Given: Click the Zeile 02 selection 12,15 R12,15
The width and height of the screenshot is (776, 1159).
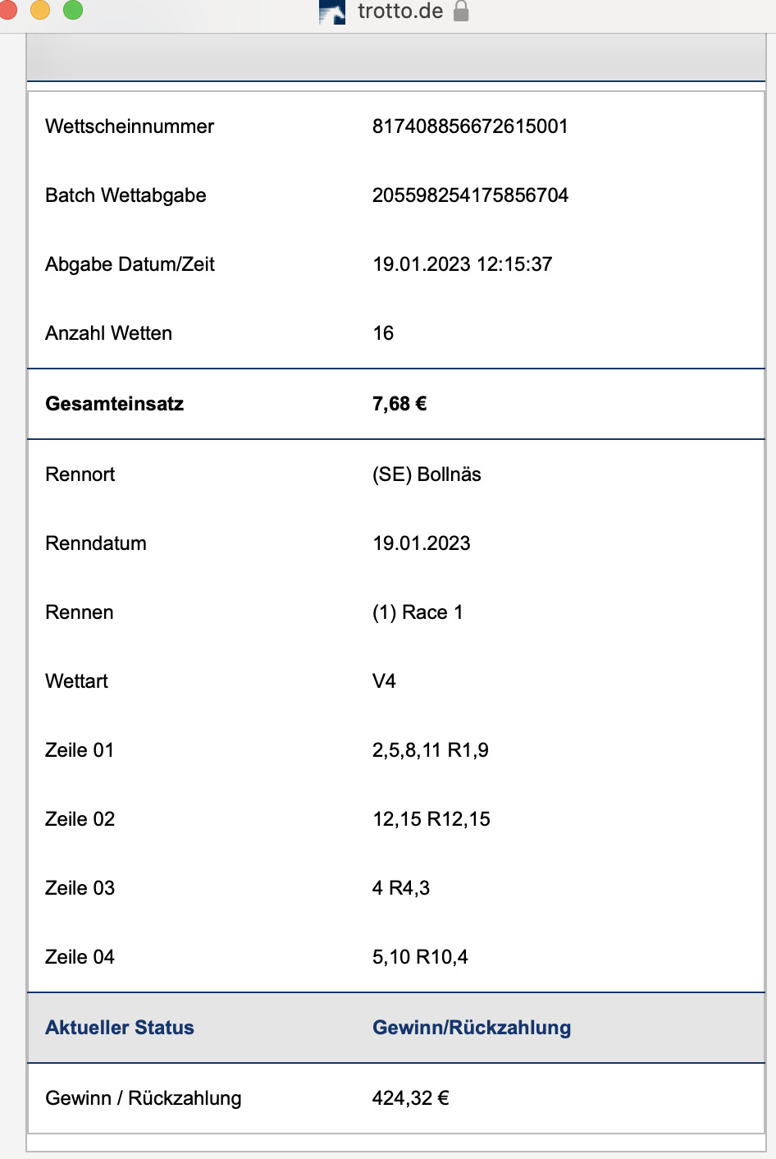Looking at the screenshot, I should click(x=431, y=819).
